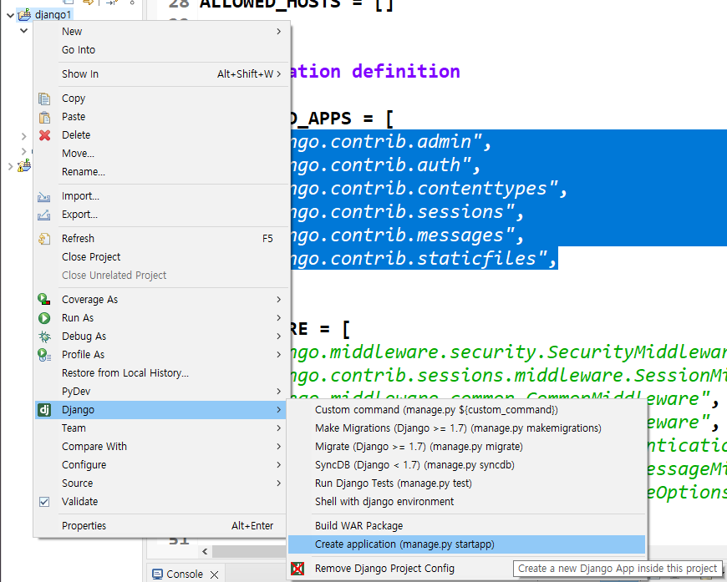The height and width of the screenshot is (582, 727).
Task: Run Custom command manage.py entry
Action: click(466, 410)
